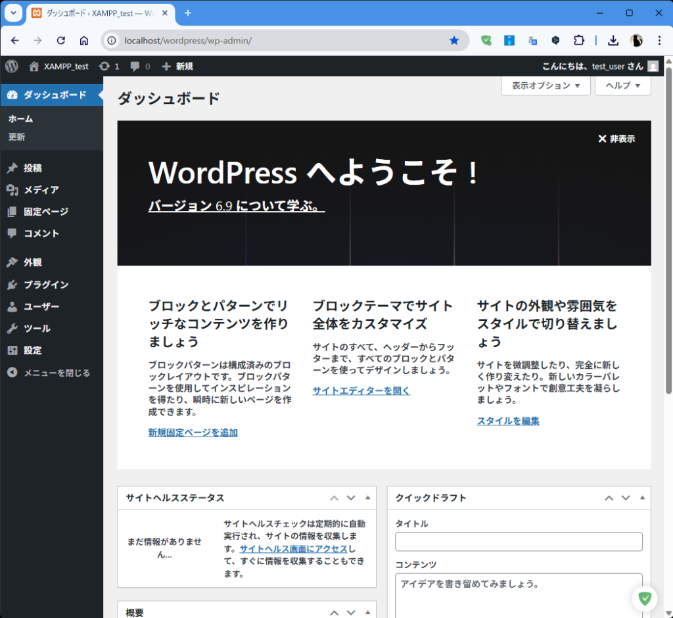Screen dimensions: 673x618
Task: Move クイックドラフト panel down with chevron
Action: pyautogui.click(x=626, y=498)
